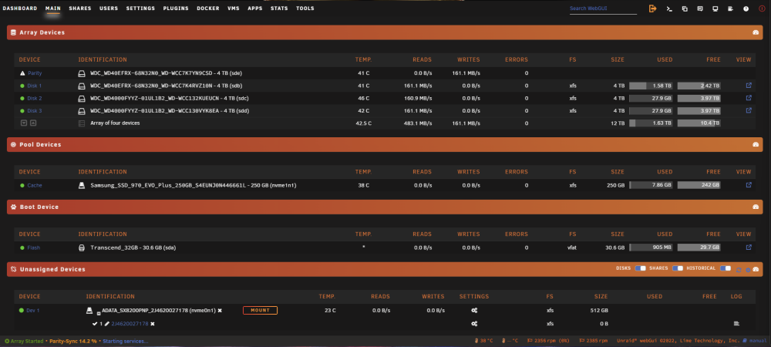Toggle the HISTORICAL switch

click(726, 268)
